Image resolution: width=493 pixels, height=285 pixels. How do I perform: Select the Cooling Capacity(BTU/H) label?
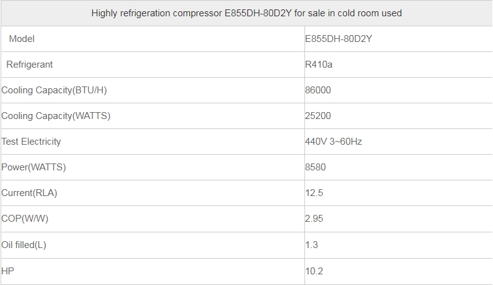click(x=54, y=90)
